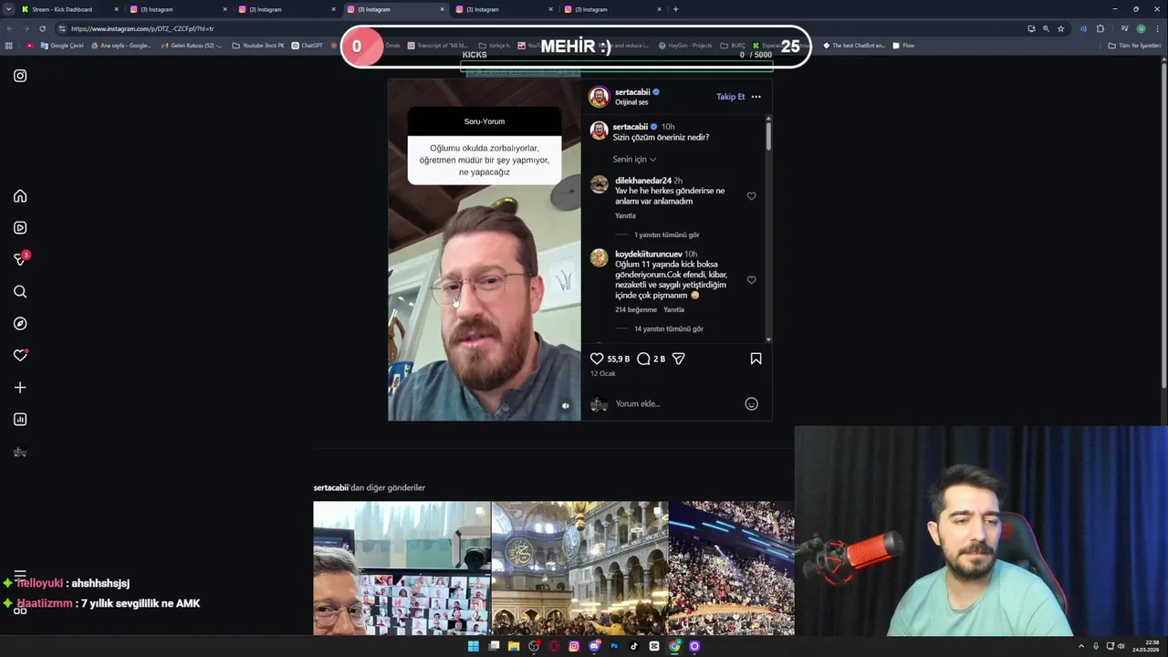Click the 'Orijinal ses' audio link
This screenshot has height=657, width=1168.
pyautogui.click(x=631, y=102)
